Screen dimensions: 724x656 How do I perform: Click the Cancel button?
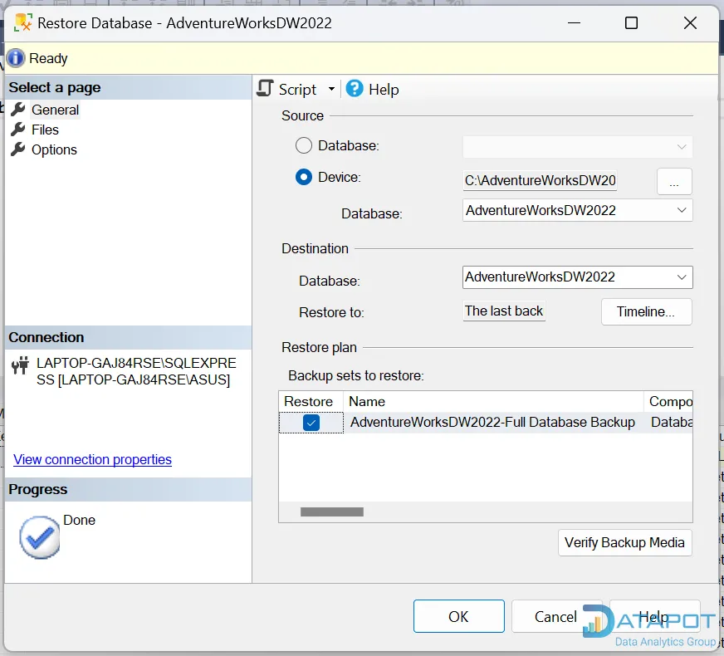pos(555,616)
